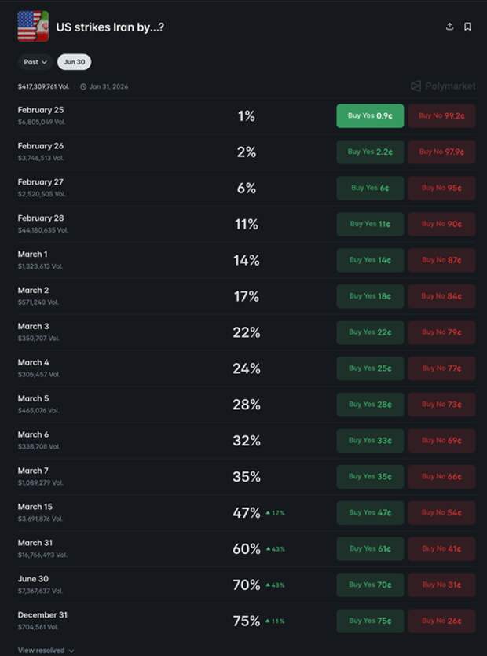Select the Jun 30 tab
This screenshot has height=656, width=487.
[74, 62]
